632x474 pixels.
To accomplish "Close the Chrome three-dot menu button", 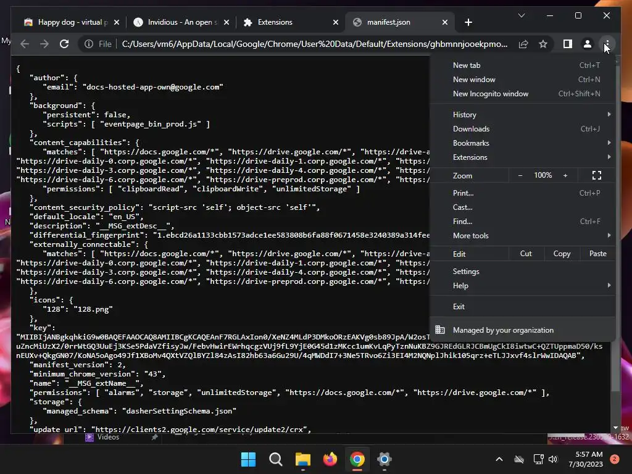I will click(607, 44).
